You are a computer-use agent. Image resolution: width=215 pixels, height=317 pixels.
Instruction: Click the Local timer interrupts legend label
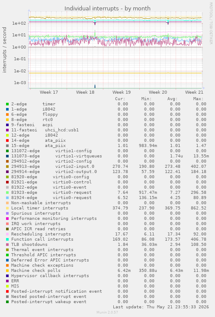coord(40,208)
